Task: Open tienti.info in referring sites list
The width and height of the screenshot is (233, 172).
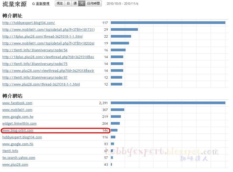Action: pos(10,151)
